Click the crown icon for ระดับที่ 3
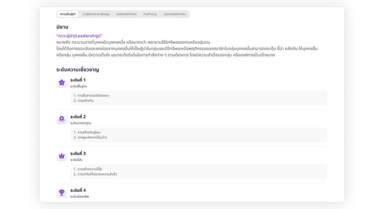 tap(62, 156)
